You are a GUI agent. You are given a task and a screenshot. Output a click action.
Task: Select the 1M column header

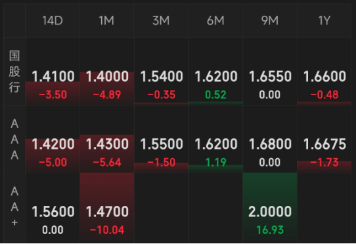(x=106, y=20)
